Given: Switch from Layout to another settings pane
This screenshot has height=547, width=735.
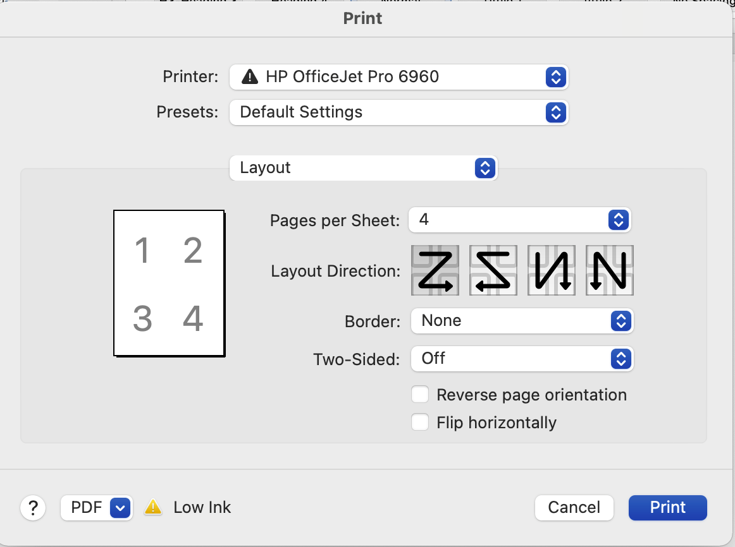Looking at the screenshot, I should point(363,168).
